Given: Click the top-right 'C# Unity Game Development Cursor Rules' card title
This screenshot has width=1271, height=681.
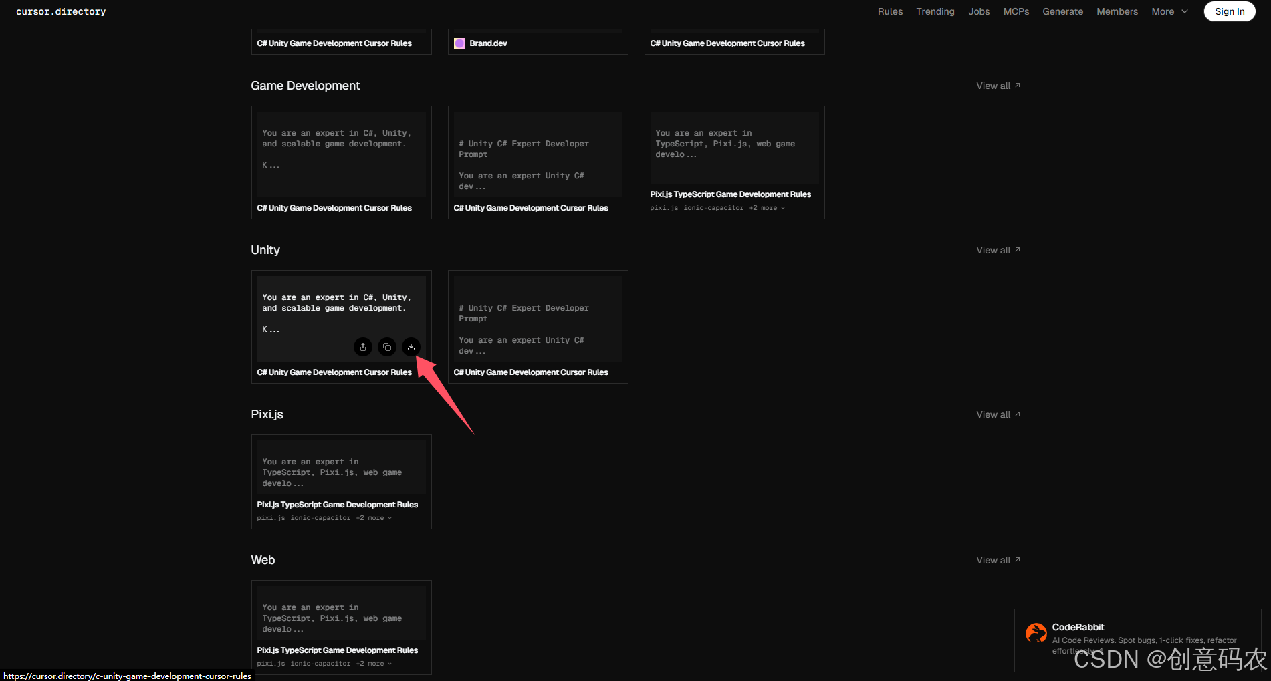Looking at the screenshot, I should pyautogui.click(x=727, y=43).
